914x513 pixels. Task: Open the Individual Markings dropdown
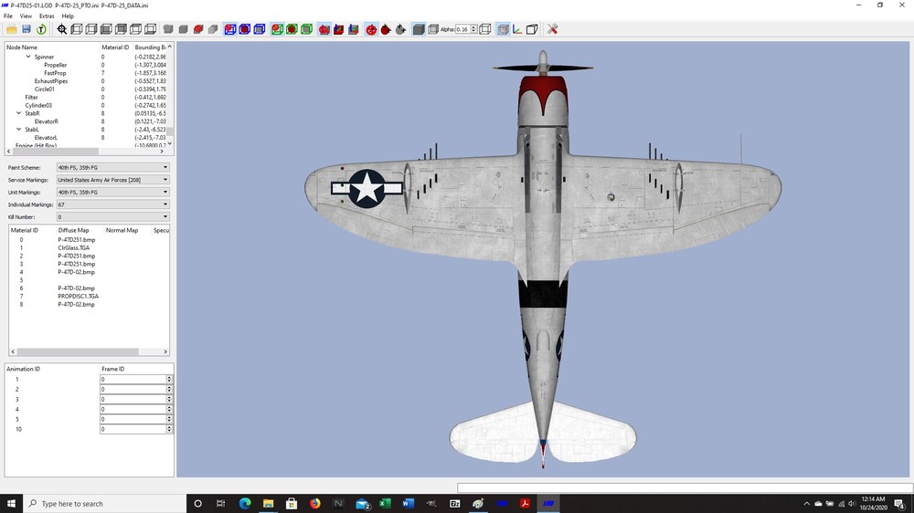click(x=112, y=204)
